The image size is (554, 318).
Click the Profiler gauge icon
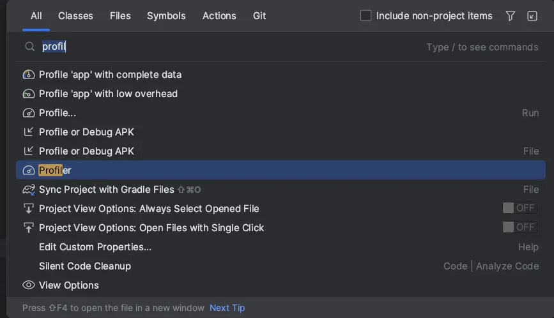click(29, 170)
